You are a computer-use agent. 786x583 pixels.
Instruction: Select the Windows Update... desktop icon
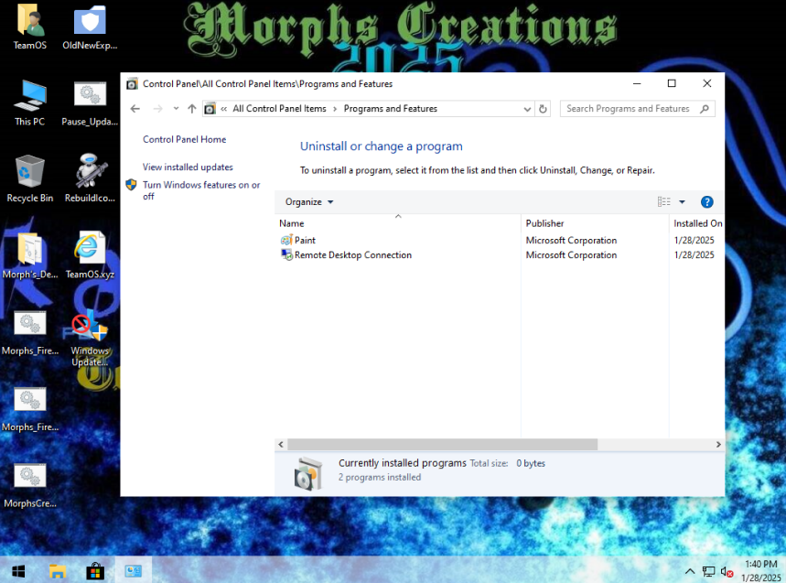click(x=90, y=339)
